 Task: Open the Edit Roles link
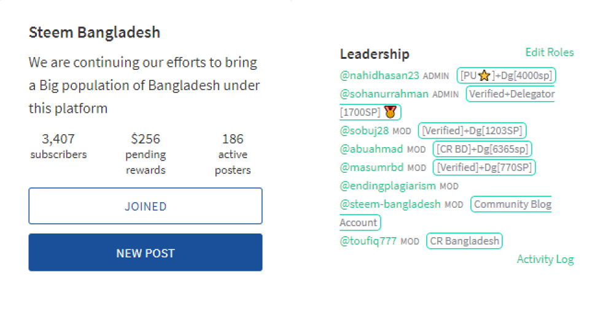click(550, 52)
